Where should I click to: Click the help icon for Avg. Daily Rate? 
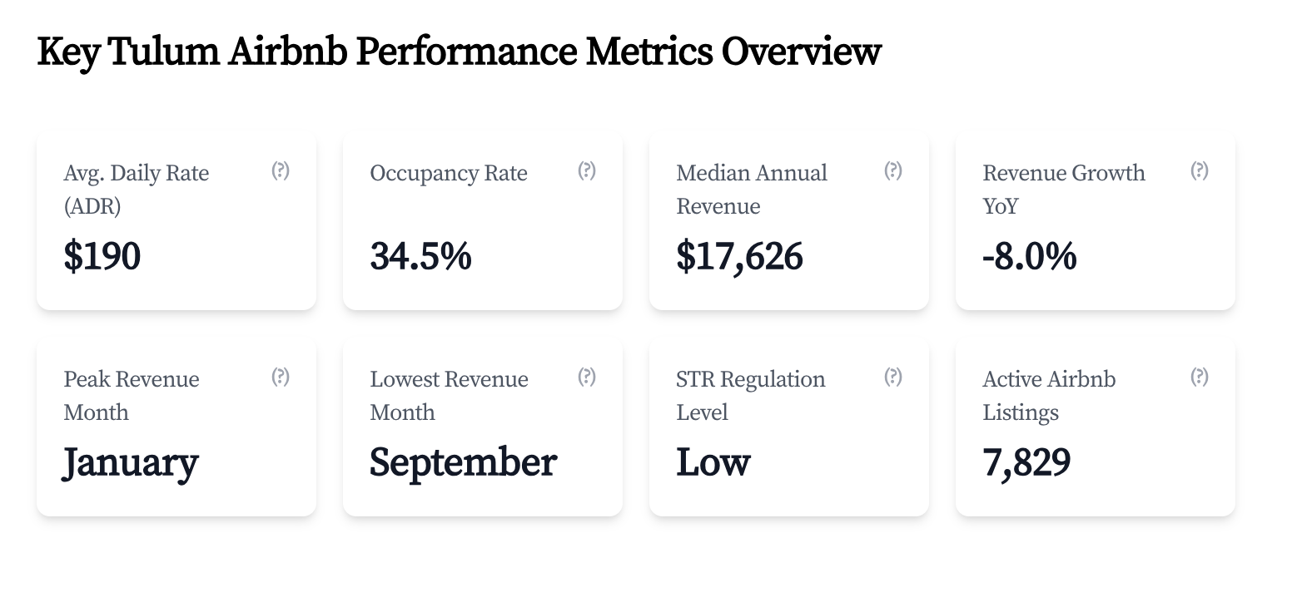tap(281, 170)
